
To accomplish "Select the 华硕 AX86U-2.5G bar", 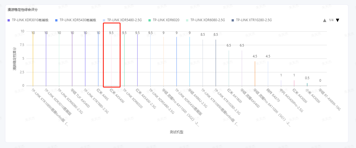I will coord(190,61).
